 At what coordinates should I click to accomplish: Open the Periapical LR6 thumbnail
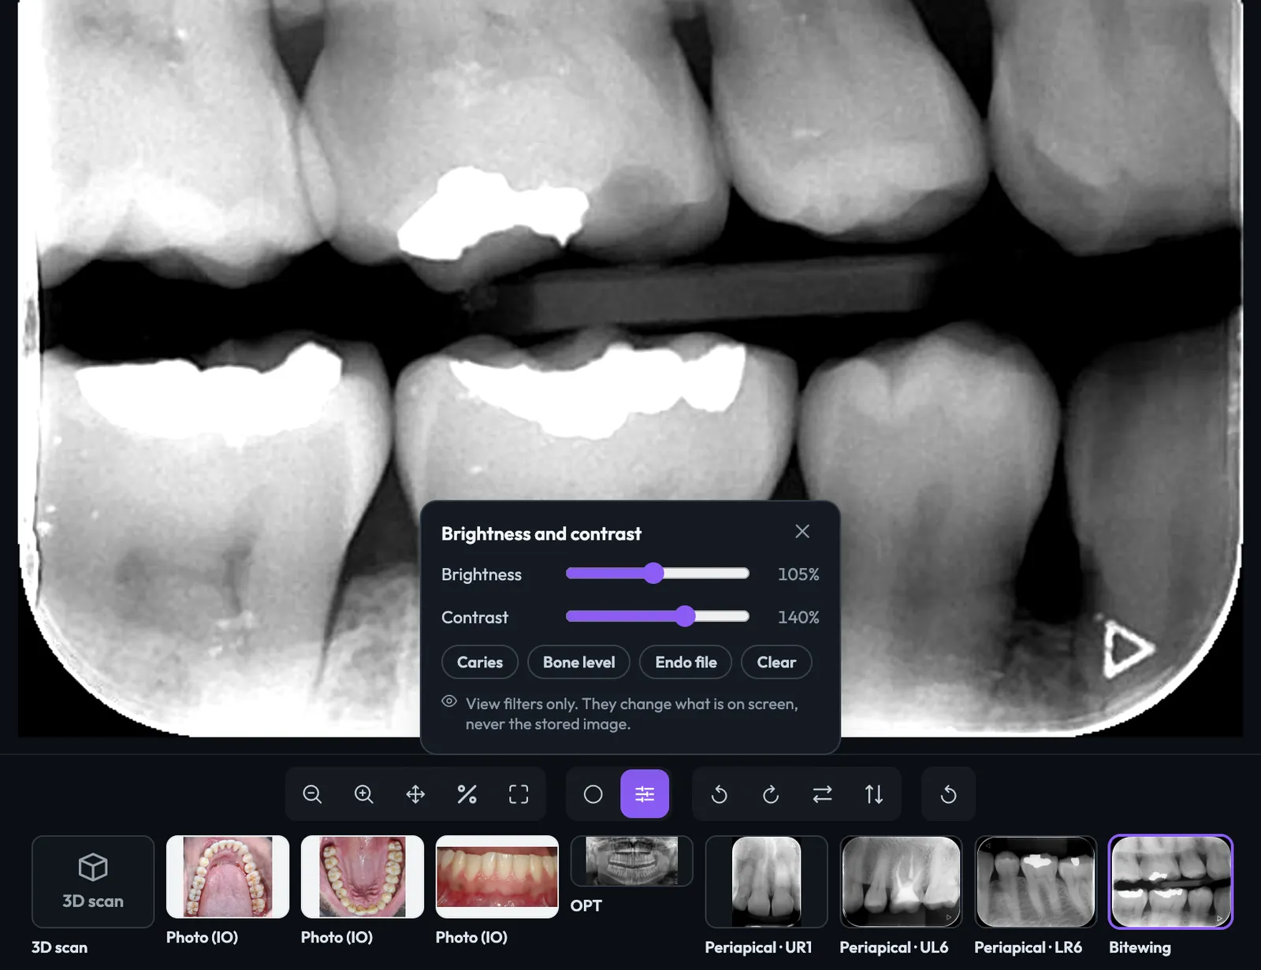pos(1036,882)
